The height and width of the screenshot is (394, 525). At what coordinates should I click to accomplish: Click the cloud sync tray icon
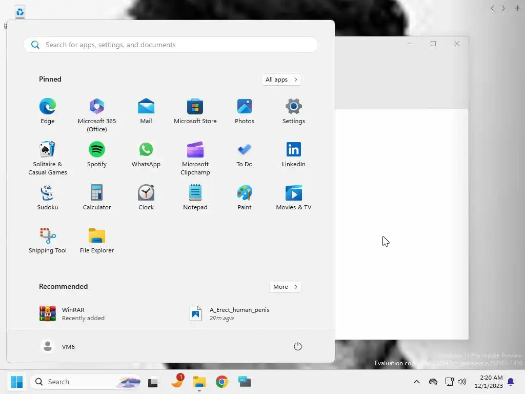pos(433,382)
